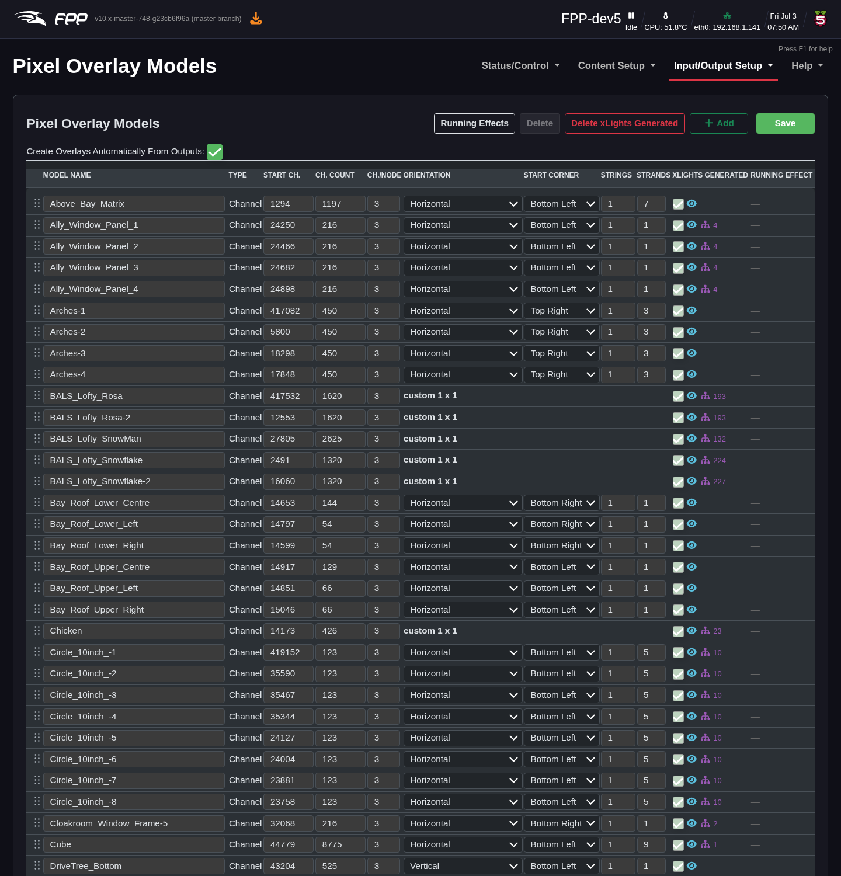Screen dimensions: 841x876
Task: Click the sitemap icon for Ally_Window_Panel_4
Action: coord(706,289)
